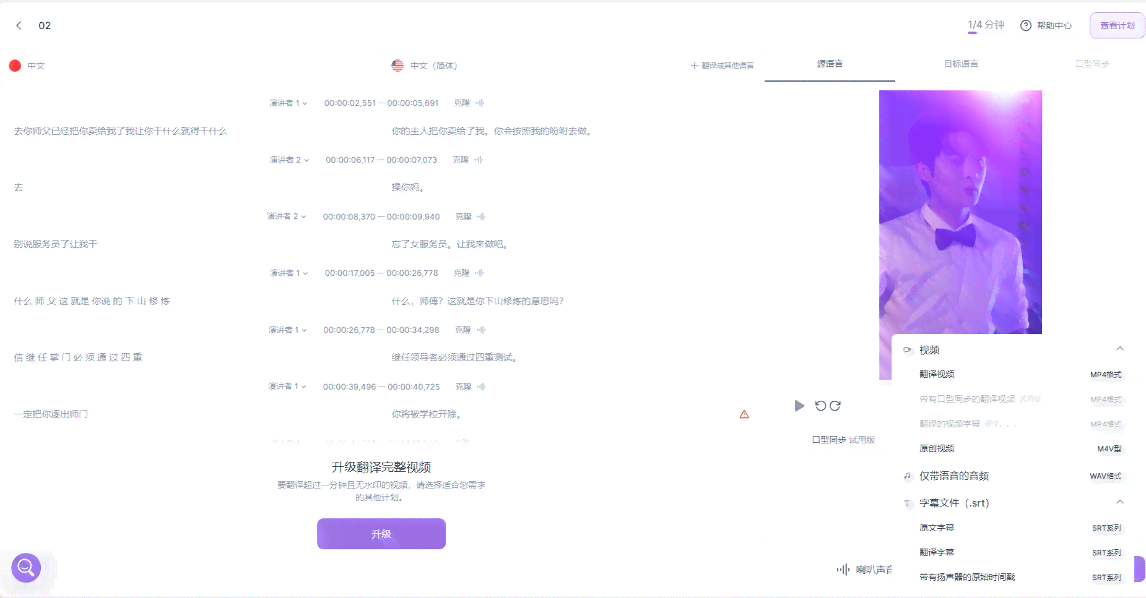Screen dimensions: 1146x598
Task: Click the speaker voice waveform icon
Action: point(843,570)
